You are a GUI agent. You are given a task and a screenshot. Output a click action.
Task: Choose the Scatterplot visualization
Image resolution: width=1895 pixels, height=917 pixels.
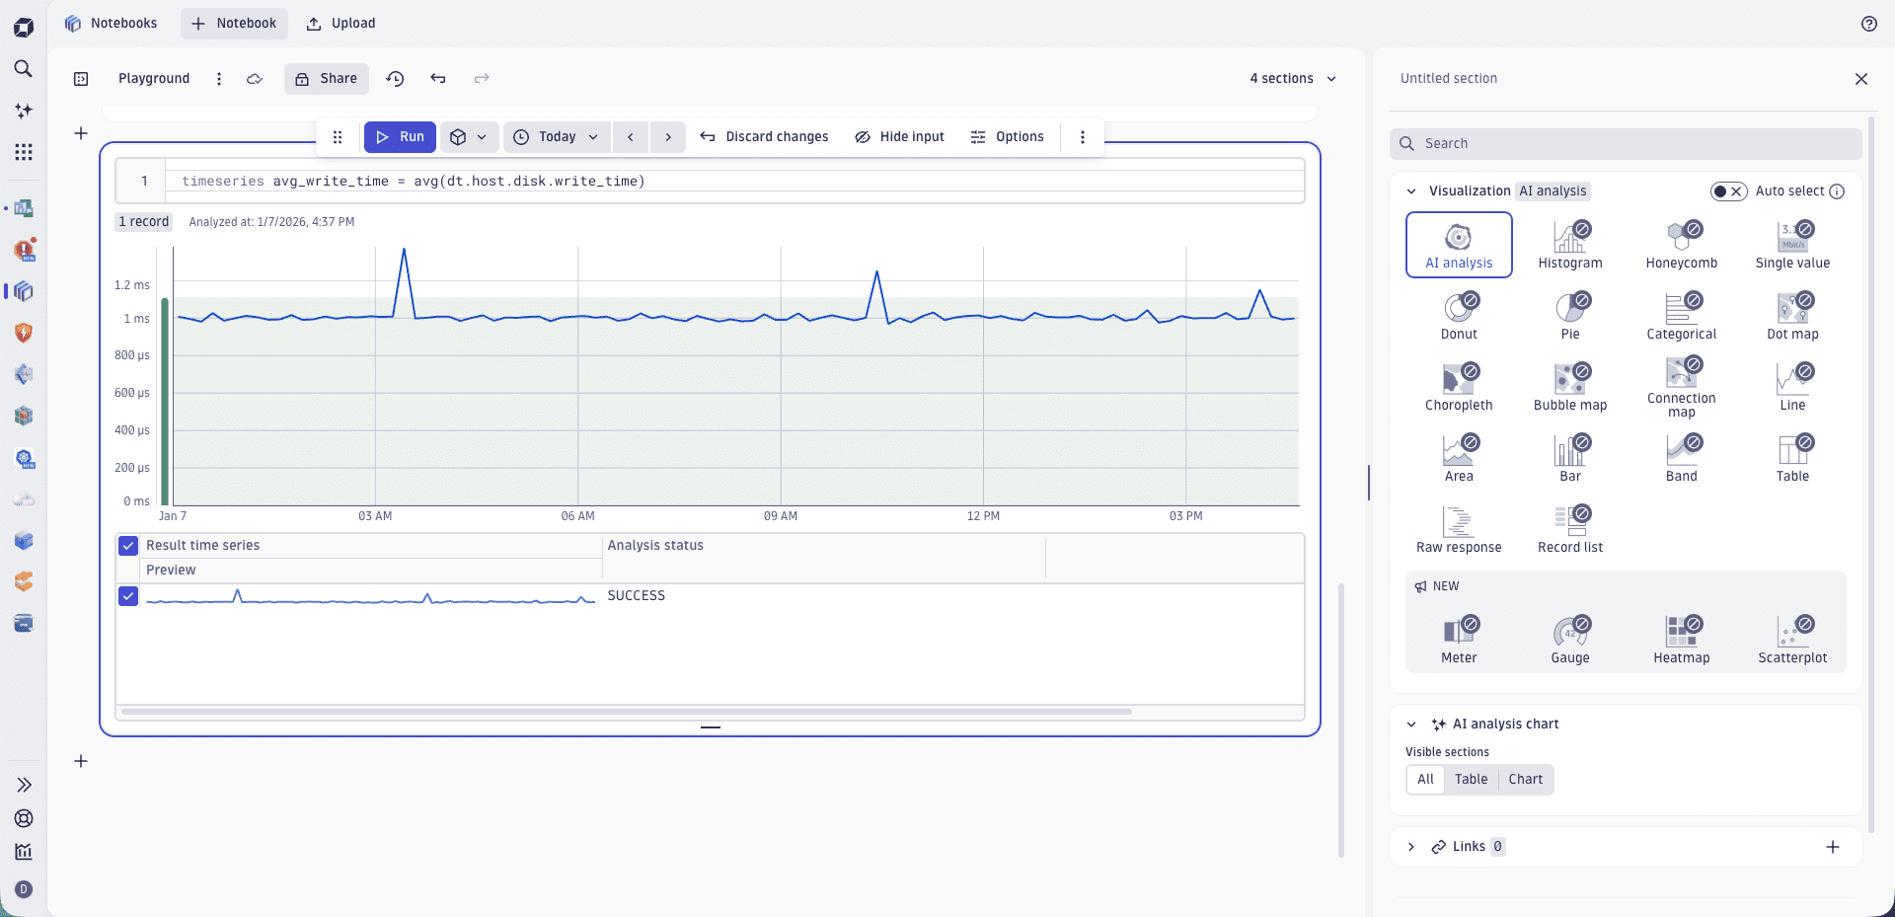coord(1792,638)
